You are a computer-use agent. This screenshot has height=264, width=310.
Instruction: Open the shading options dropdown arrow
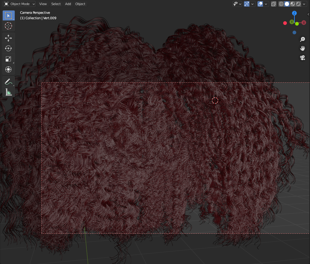click(304, 4)
